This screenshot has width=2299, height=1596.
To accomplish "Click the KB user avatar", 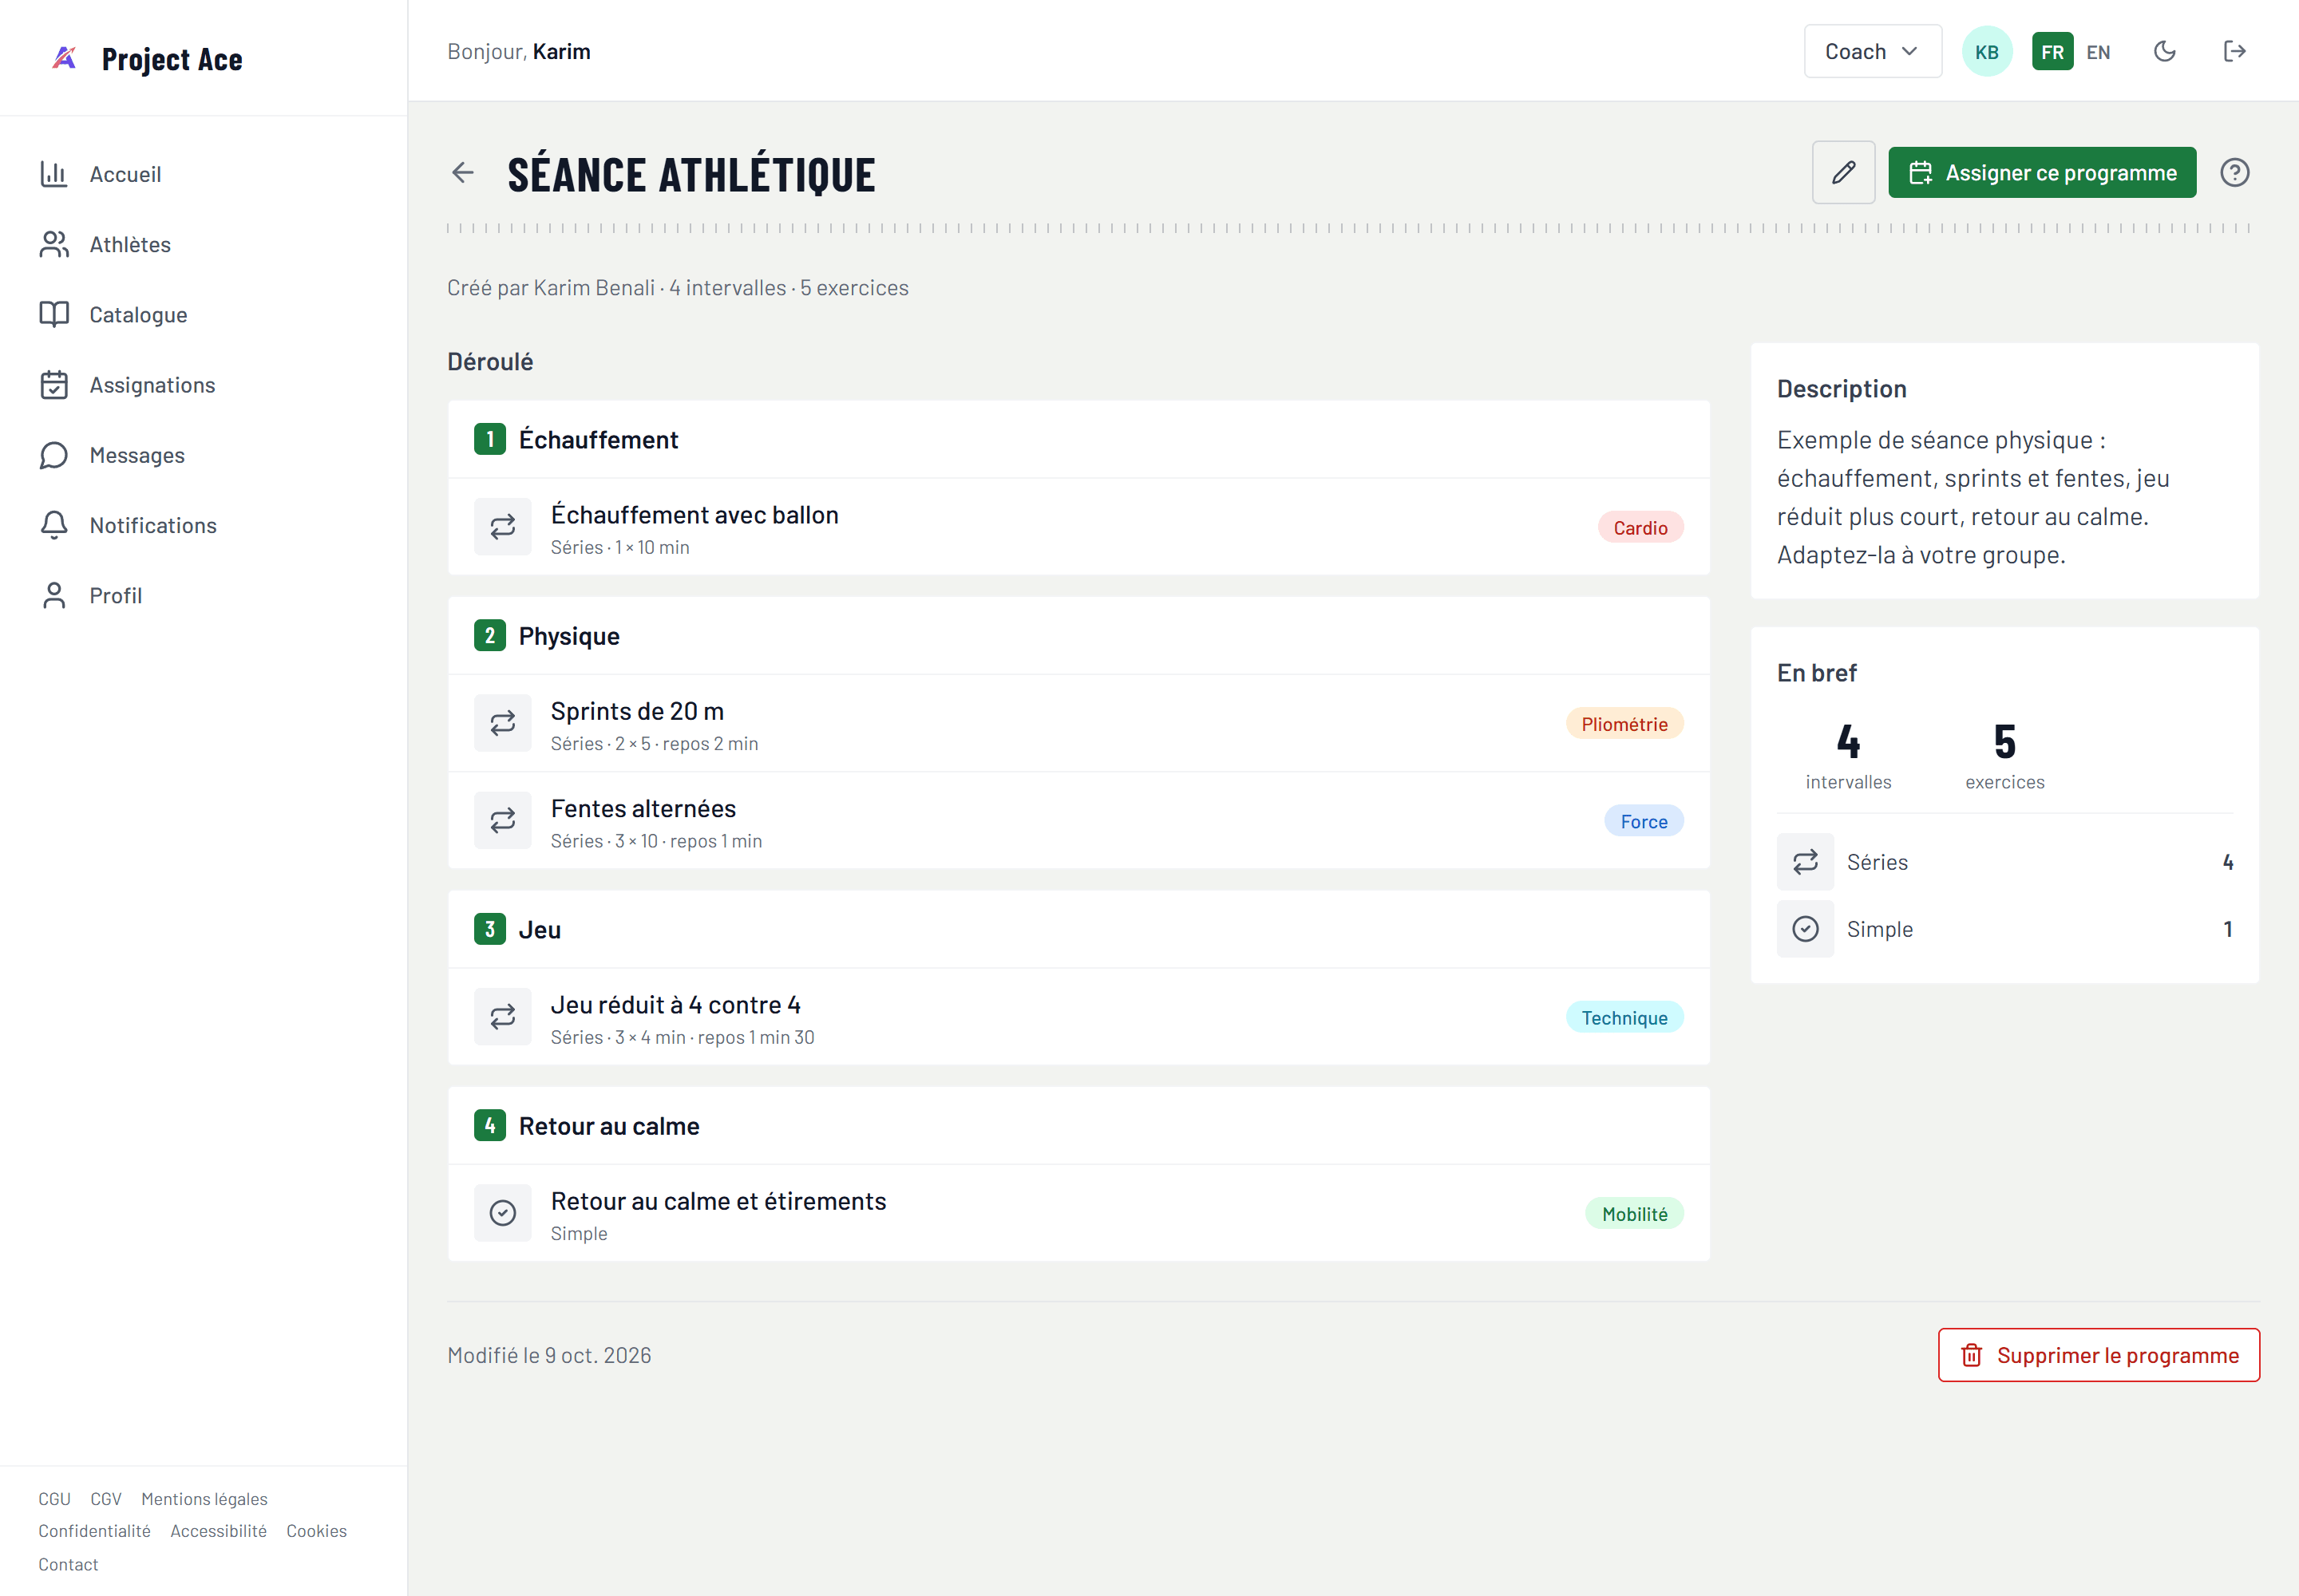I will pyautogui.click(x=1987, y=52).
